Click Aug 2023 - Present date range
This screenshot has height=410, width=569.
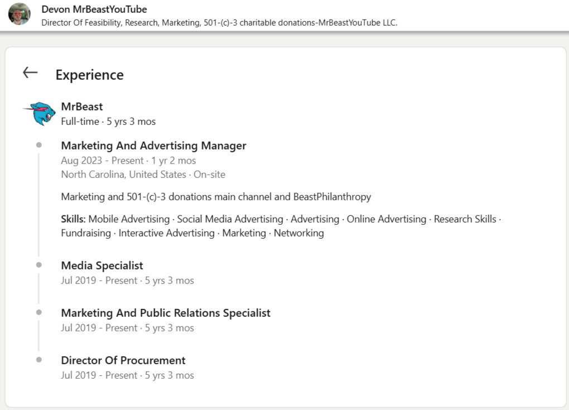pos(128,160)
